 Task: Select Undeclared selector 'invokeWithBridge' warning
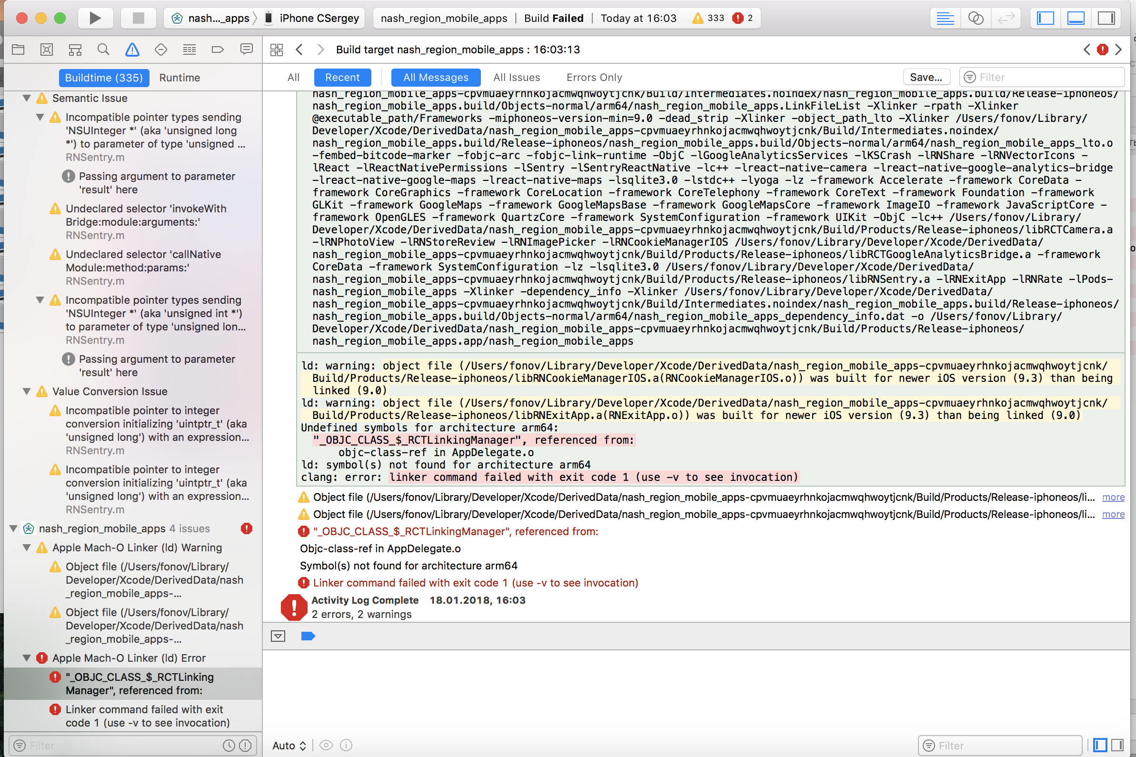[138, 222]
